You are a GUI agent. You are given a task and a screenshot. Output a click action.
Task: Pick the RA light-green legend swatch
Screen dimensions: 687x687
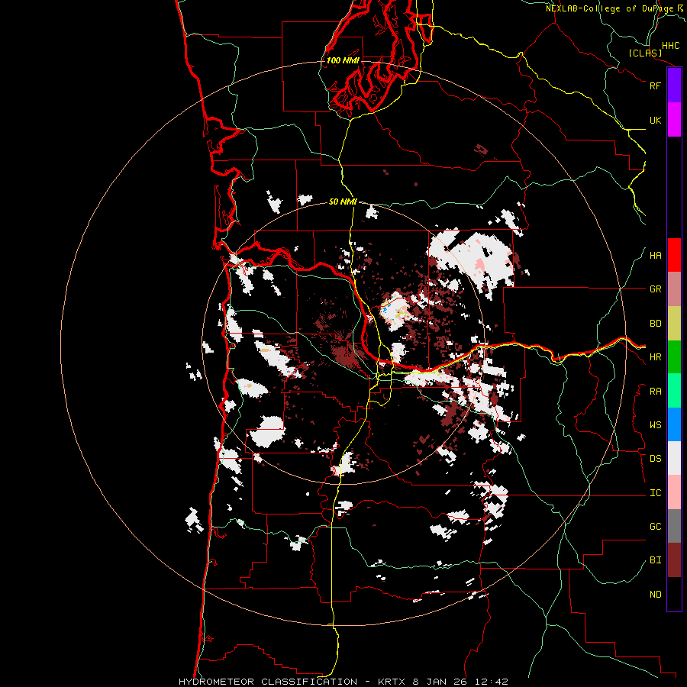[x=674, y=391]
